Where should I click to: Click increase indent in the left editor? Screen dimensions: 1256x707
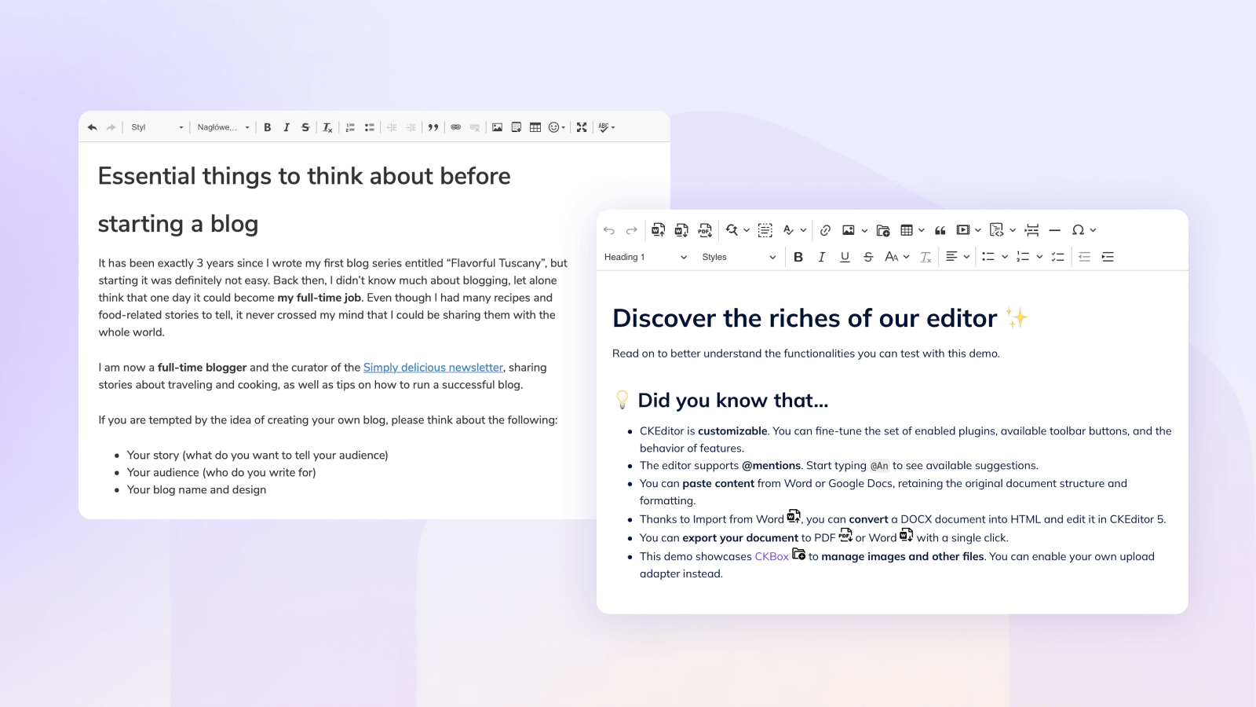(x=411, y=127)
